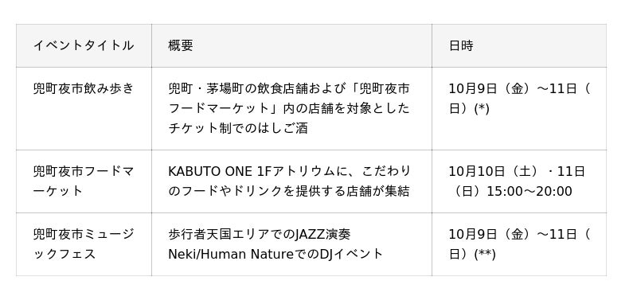Click the 日時 column header
This screenshot has width=637, height=300.
tap(519, 45)
